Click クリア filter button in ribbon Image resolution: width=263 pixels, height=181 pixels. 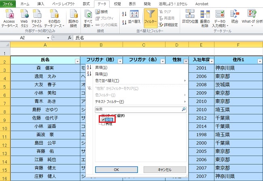pos(165,12)
